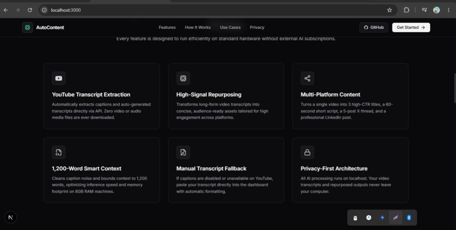Click the text 'If captions are disabled or unavailable on YouTube'
This screenshot has width=456, height=230.
(x=225, y=179)
